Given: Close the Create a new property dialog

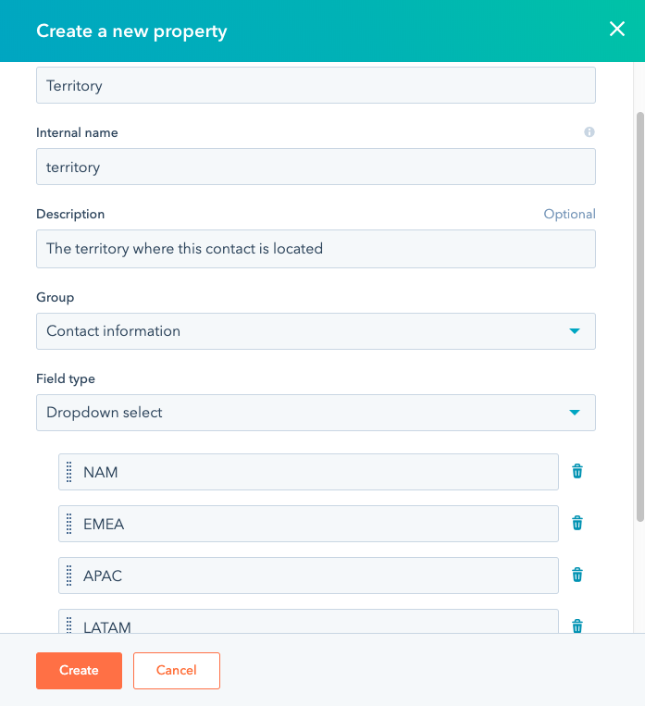Looking at the screenshot, I should [617, 30].
